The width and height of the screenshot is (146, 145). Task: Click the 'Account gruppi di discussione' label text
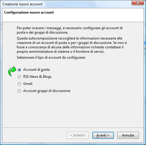click(47, 91)
